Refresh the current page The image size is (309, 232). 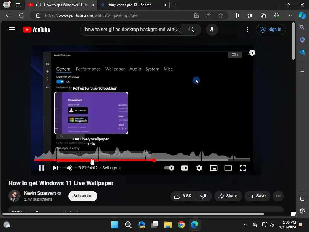(x=22, y=15)
